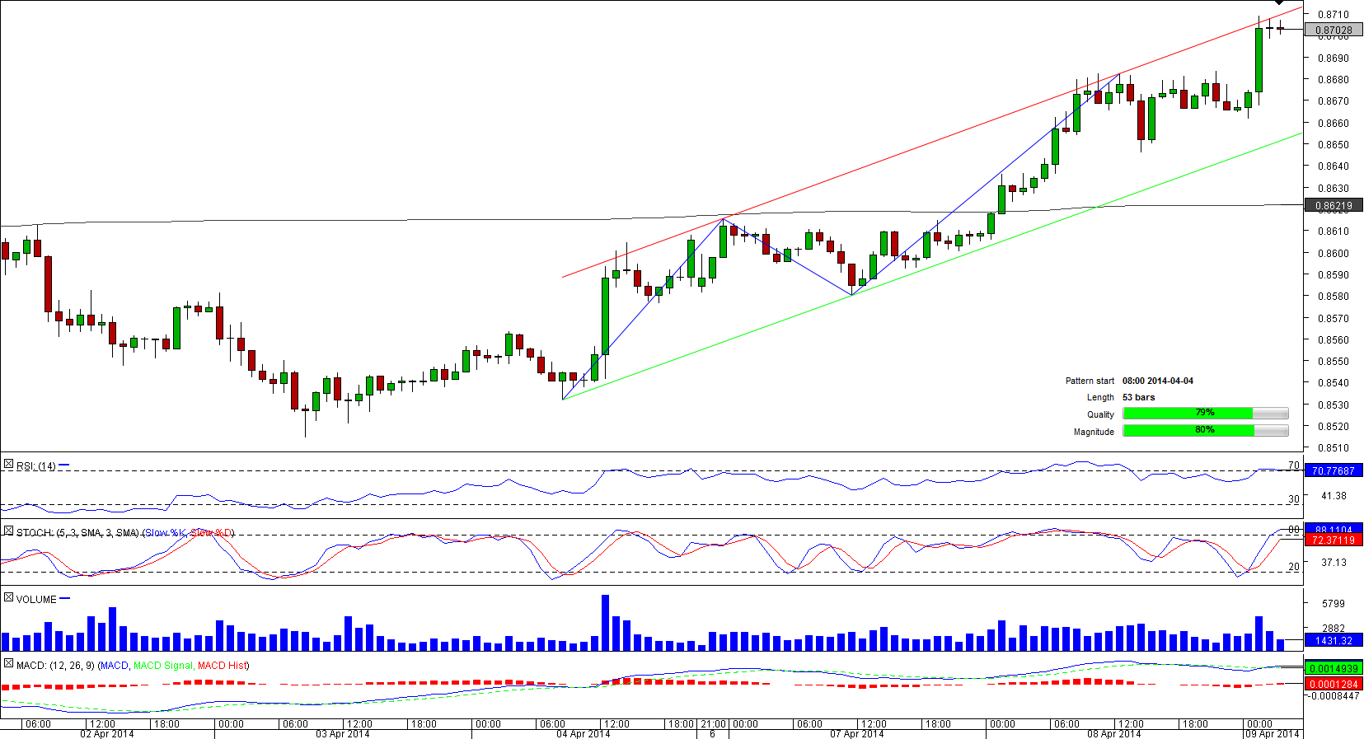Click the MACD Signal legend label
This screenshot has height=739, width=1364.
tap(163, 666)
